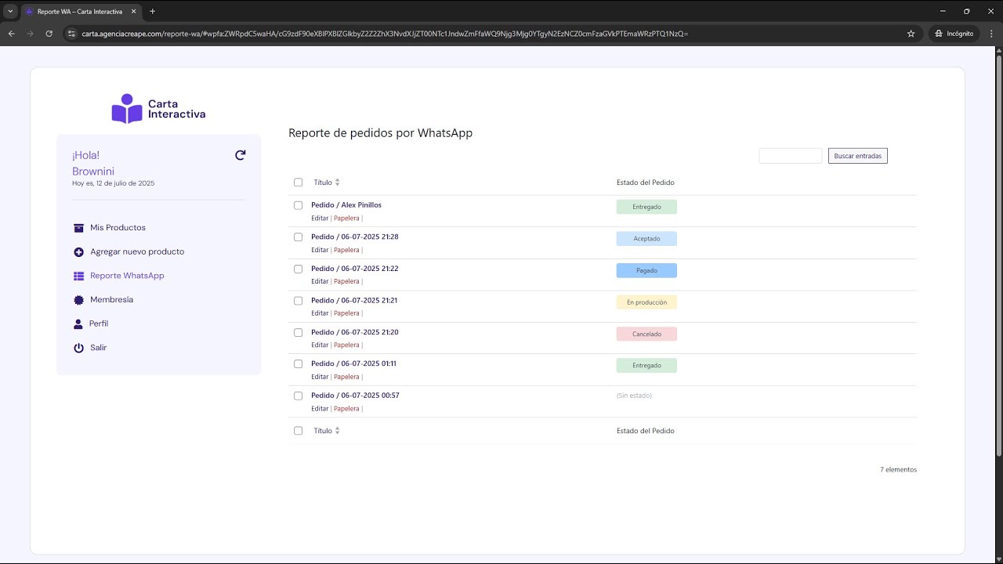
Task: Click the Estado del Pedido top header
Action: pos(645,183)
